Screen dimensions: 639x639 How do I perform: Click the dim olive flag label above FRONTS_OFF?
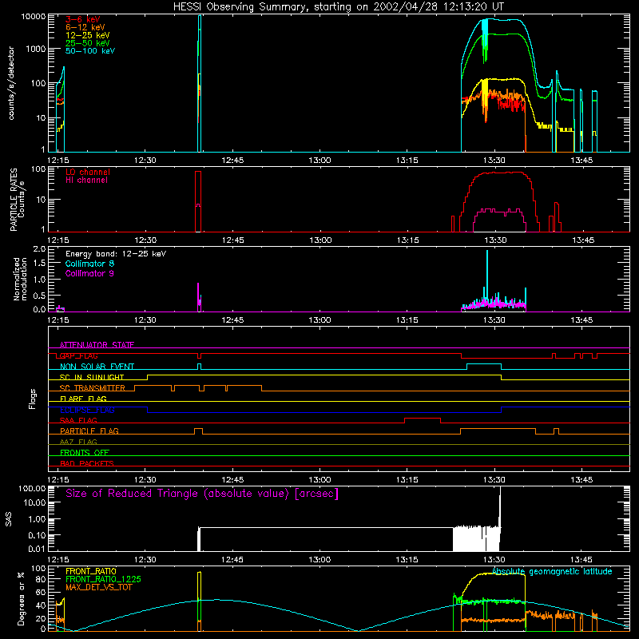point(78,442)
